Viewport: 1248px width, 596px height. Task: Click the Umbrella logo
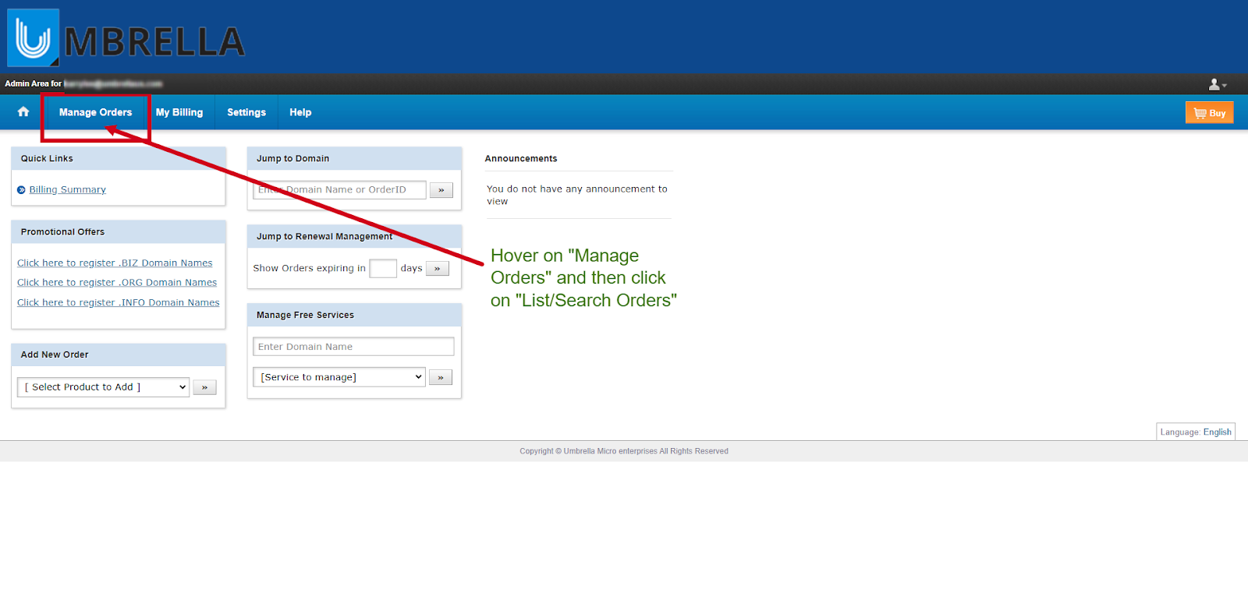[x=126, y=37]
